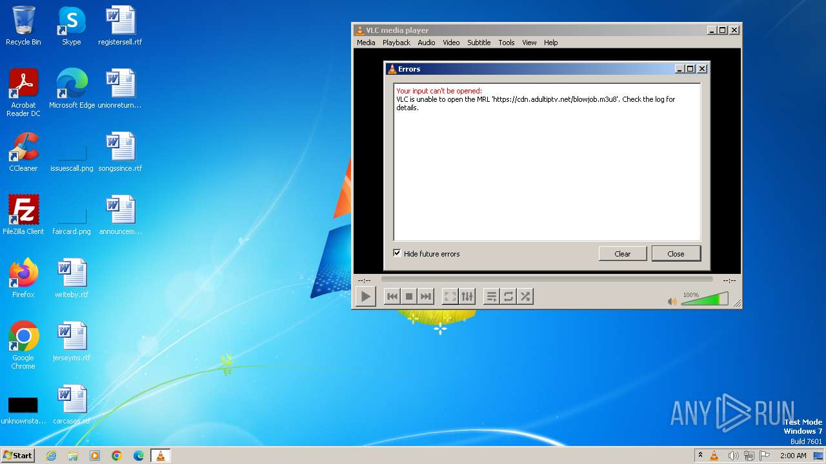Open the Video menu
The width and height of the screenshot is (826, 464).
[451, 43]
